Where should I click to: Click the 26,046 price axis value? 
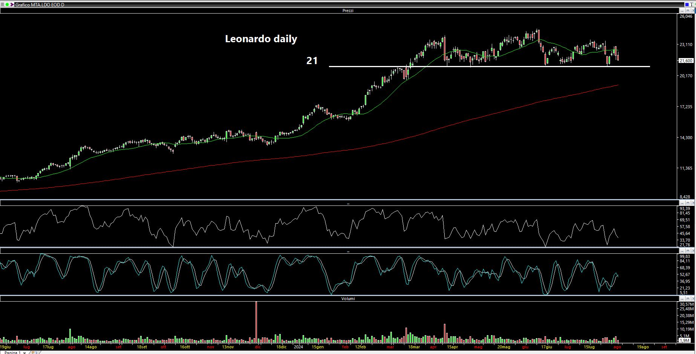686,16
